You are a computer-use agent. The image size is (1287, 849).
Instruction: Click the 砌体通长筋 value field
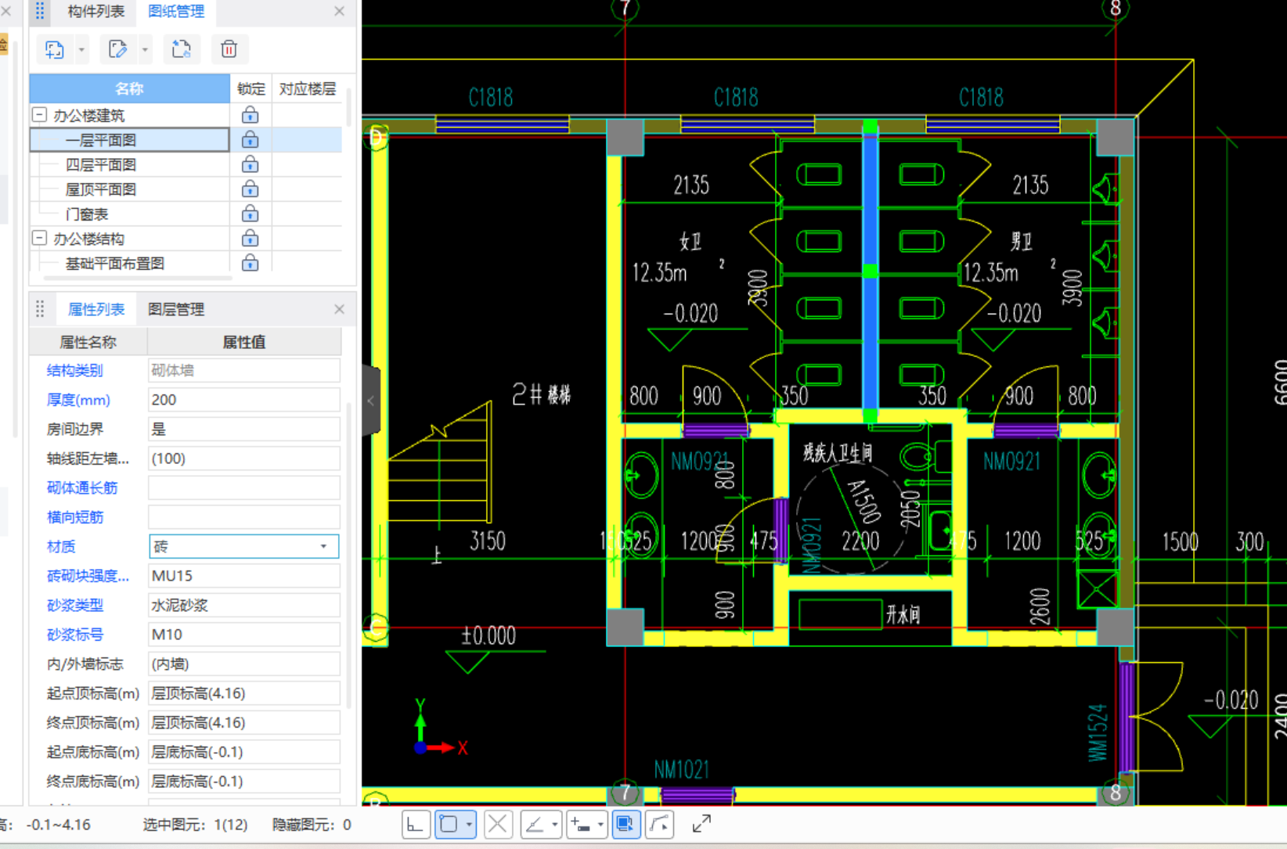pyautogui.click(x=244, y=487)
